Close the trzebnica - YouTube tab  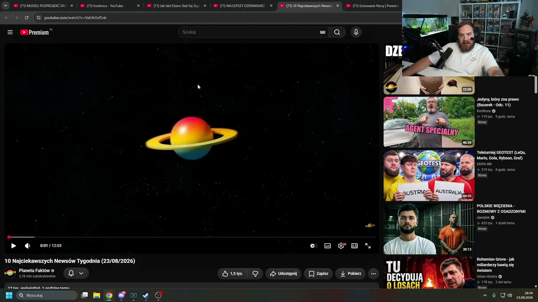pyautogui.click(x=138, y=6)
